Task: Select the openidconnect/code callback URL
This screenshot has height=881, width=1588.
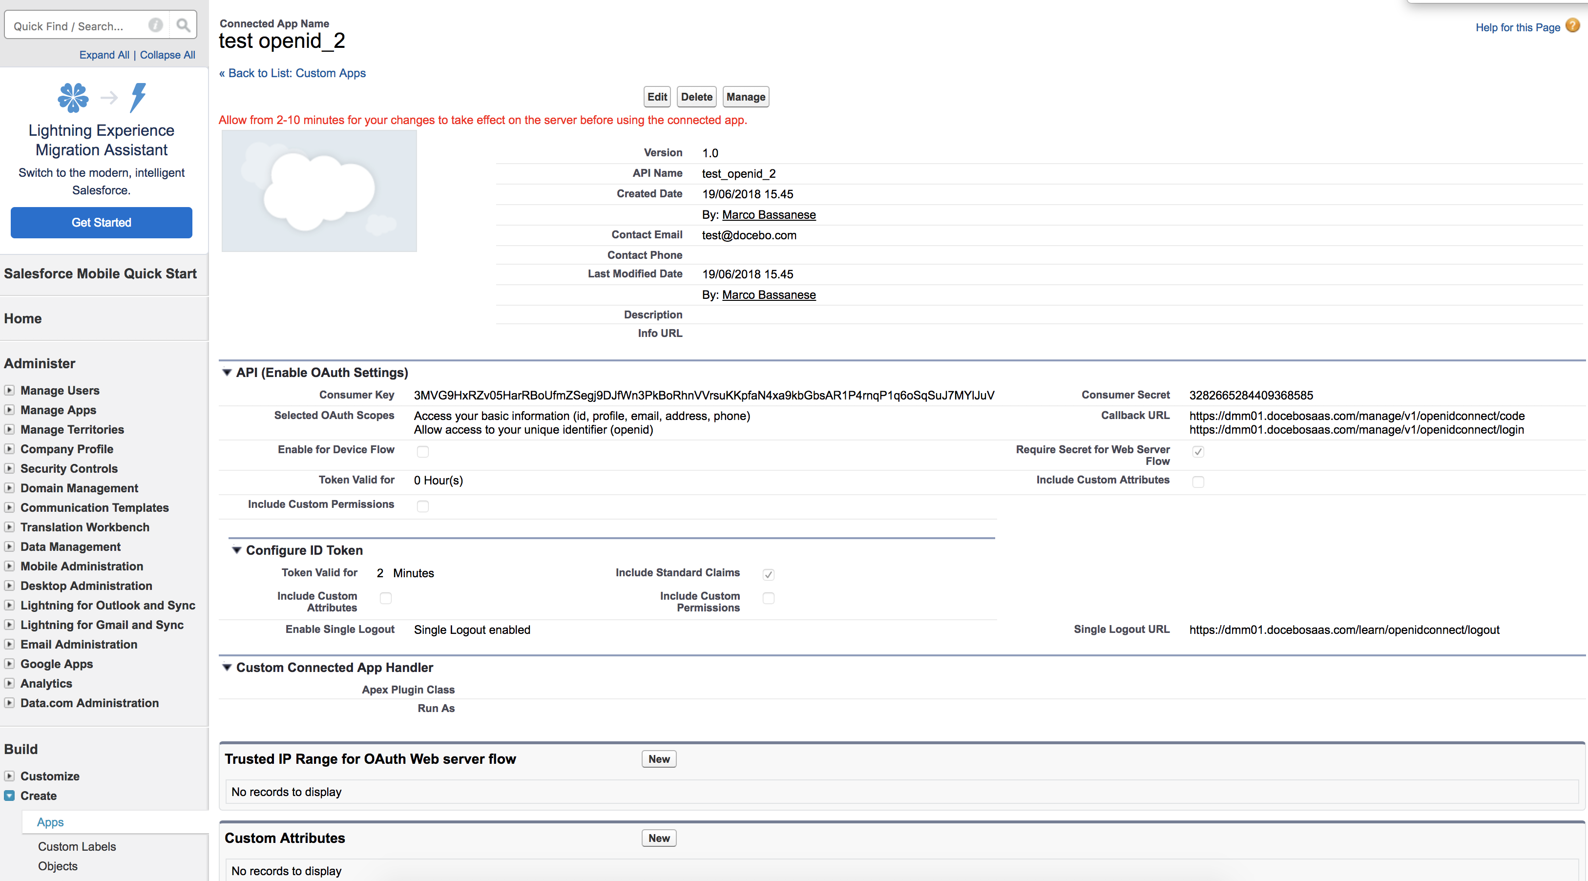Action: (1357, 416)
